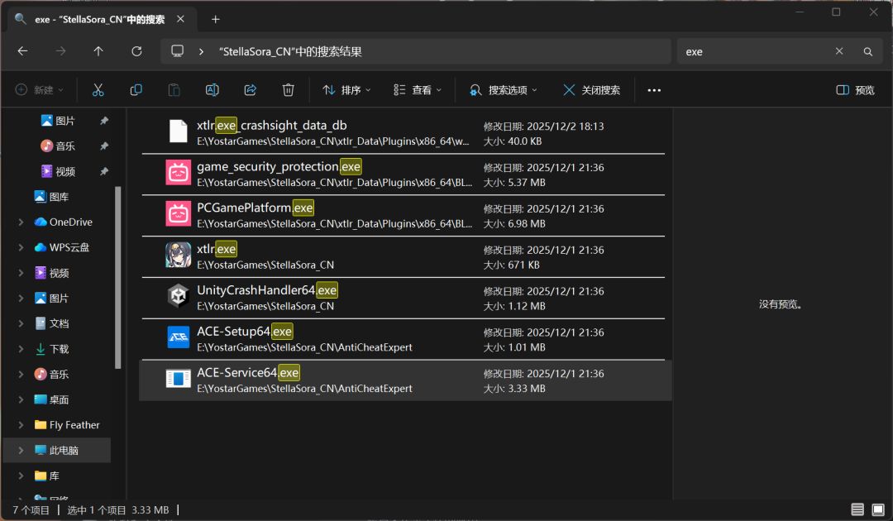Expand the 此电脑 tree node
Screen dimensions: 893x521
tap(21, 451)
